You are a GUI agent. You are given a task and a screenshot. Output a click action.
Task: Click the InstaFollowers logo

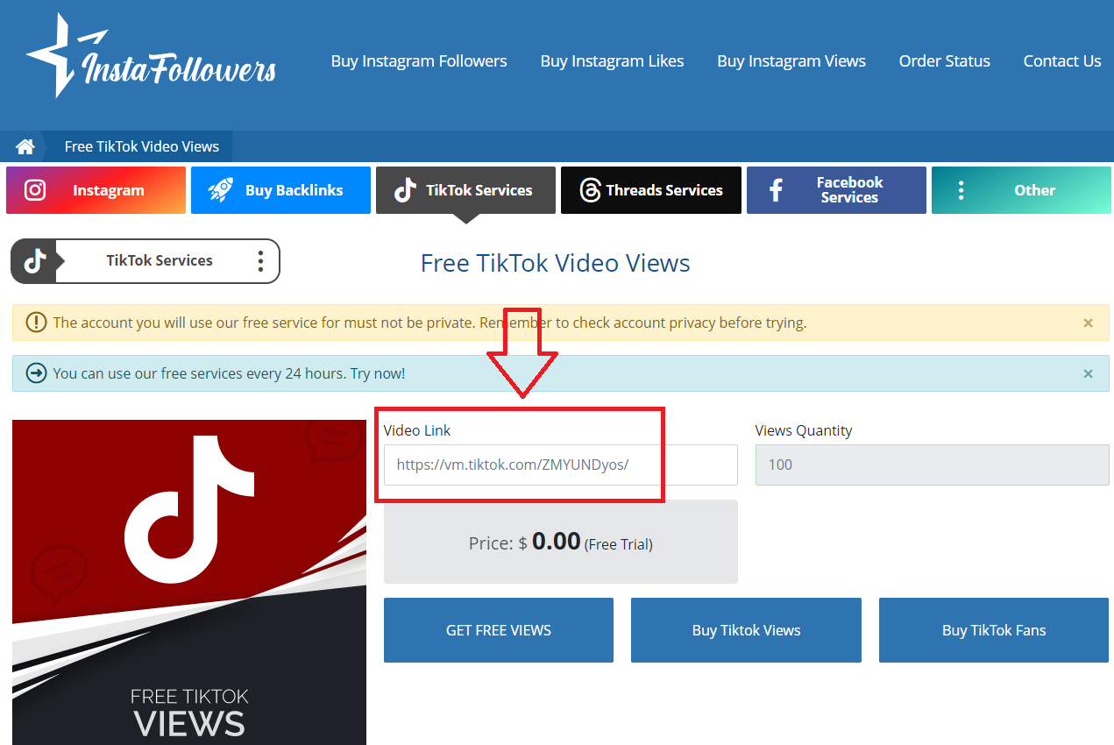click(x=152, y=56)
